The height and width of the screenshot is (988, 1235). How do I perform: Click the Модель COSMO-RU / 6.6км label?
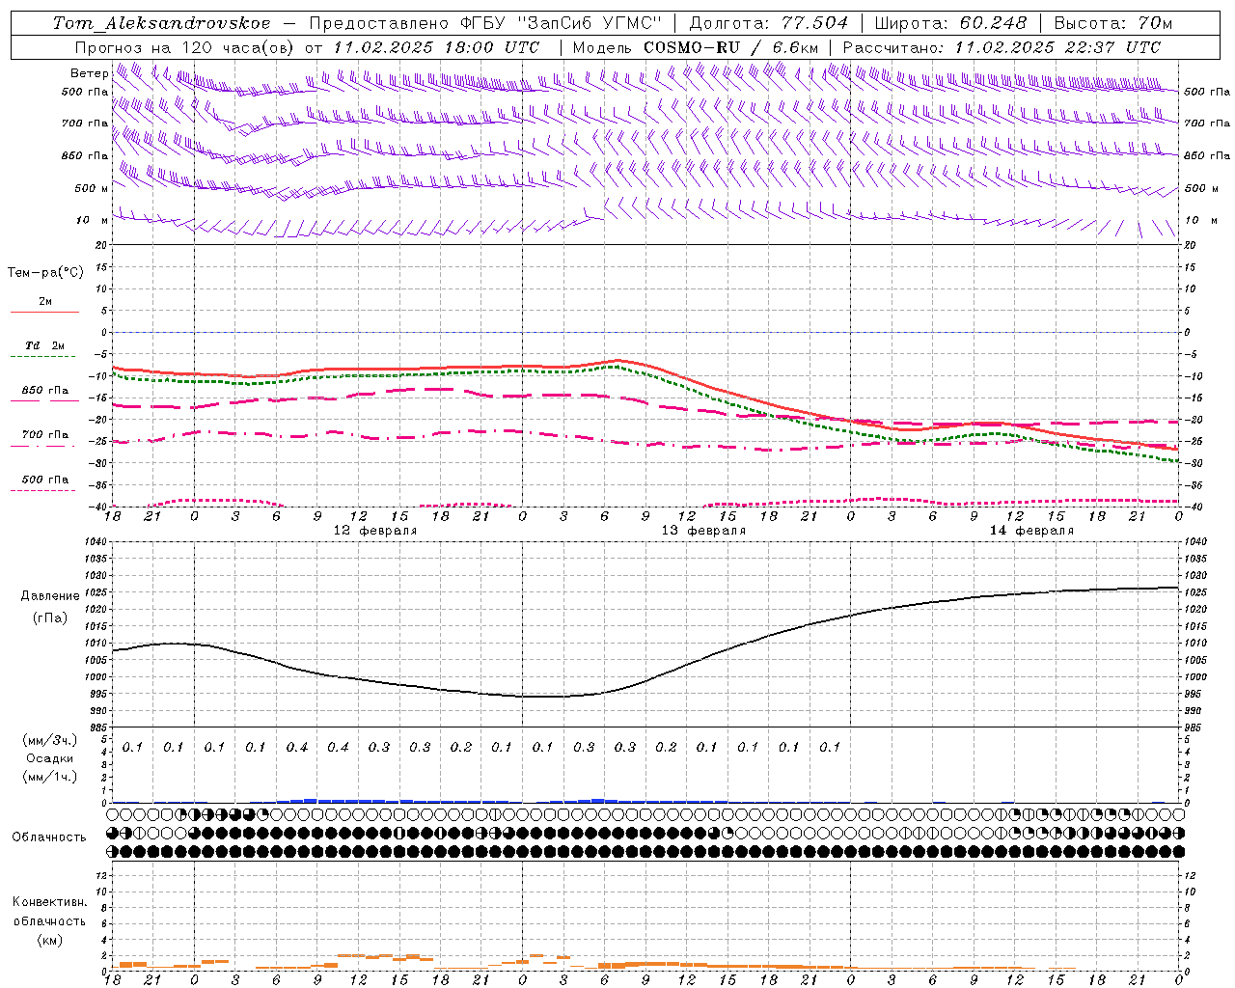[695, 47]
